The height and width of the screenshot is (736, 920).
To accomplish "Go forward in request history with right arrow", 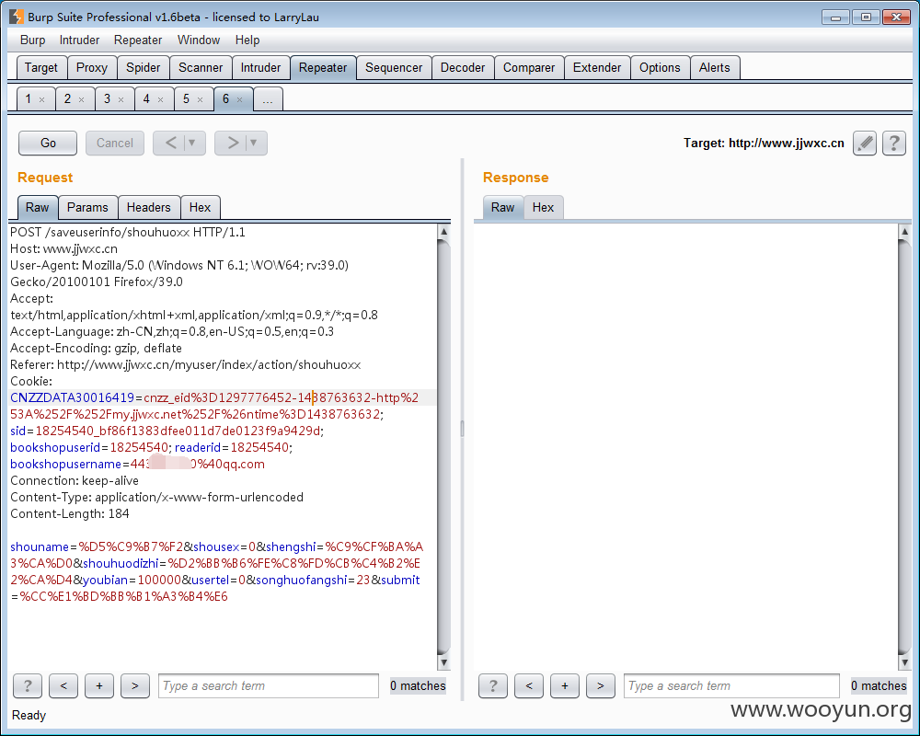I will (x=233, y=143).
